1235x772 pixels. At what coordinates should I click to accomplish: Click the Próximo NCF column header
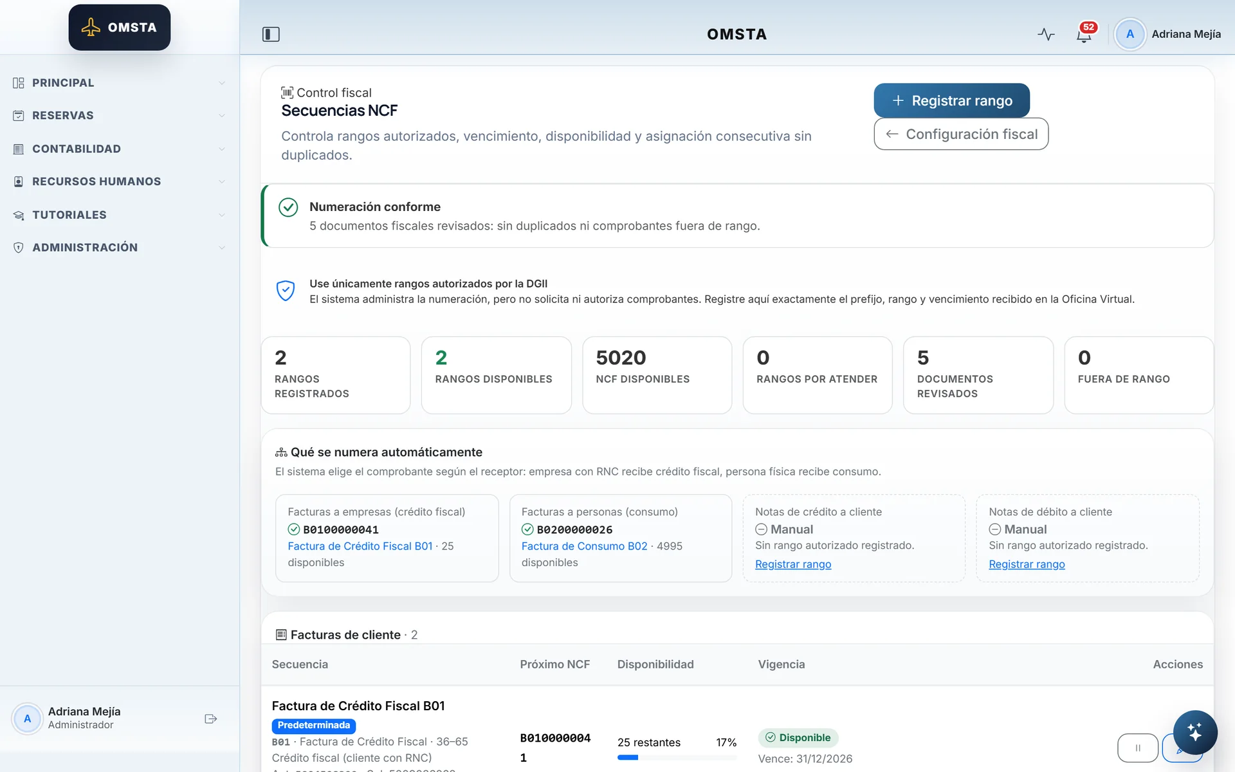click(x=554, y=665)
